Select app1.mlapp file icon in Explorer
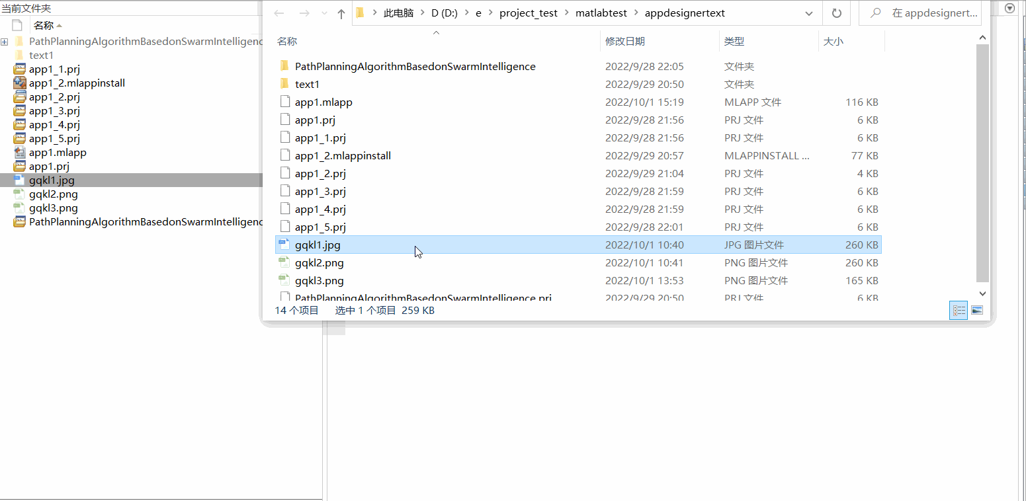 (284, 102)
